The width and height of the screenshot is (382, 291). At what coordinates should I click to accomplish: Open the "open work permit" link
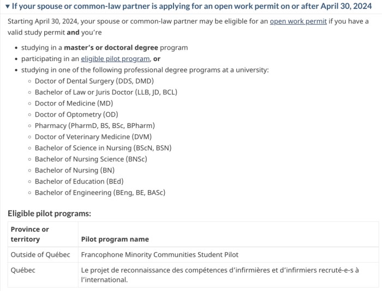coord(298,21)
